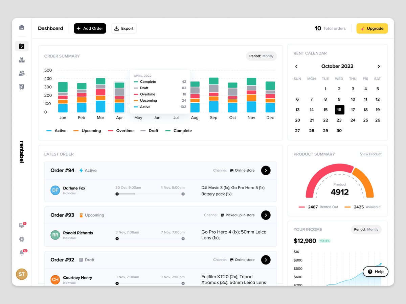Click the View Product link
The image size is (406, 304).
pos(370,154)
